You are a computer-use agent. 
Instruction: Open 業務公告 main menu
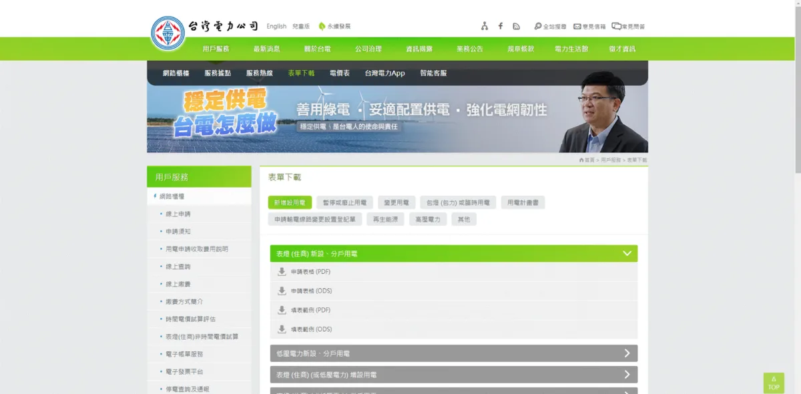click(x=470, y=49)
